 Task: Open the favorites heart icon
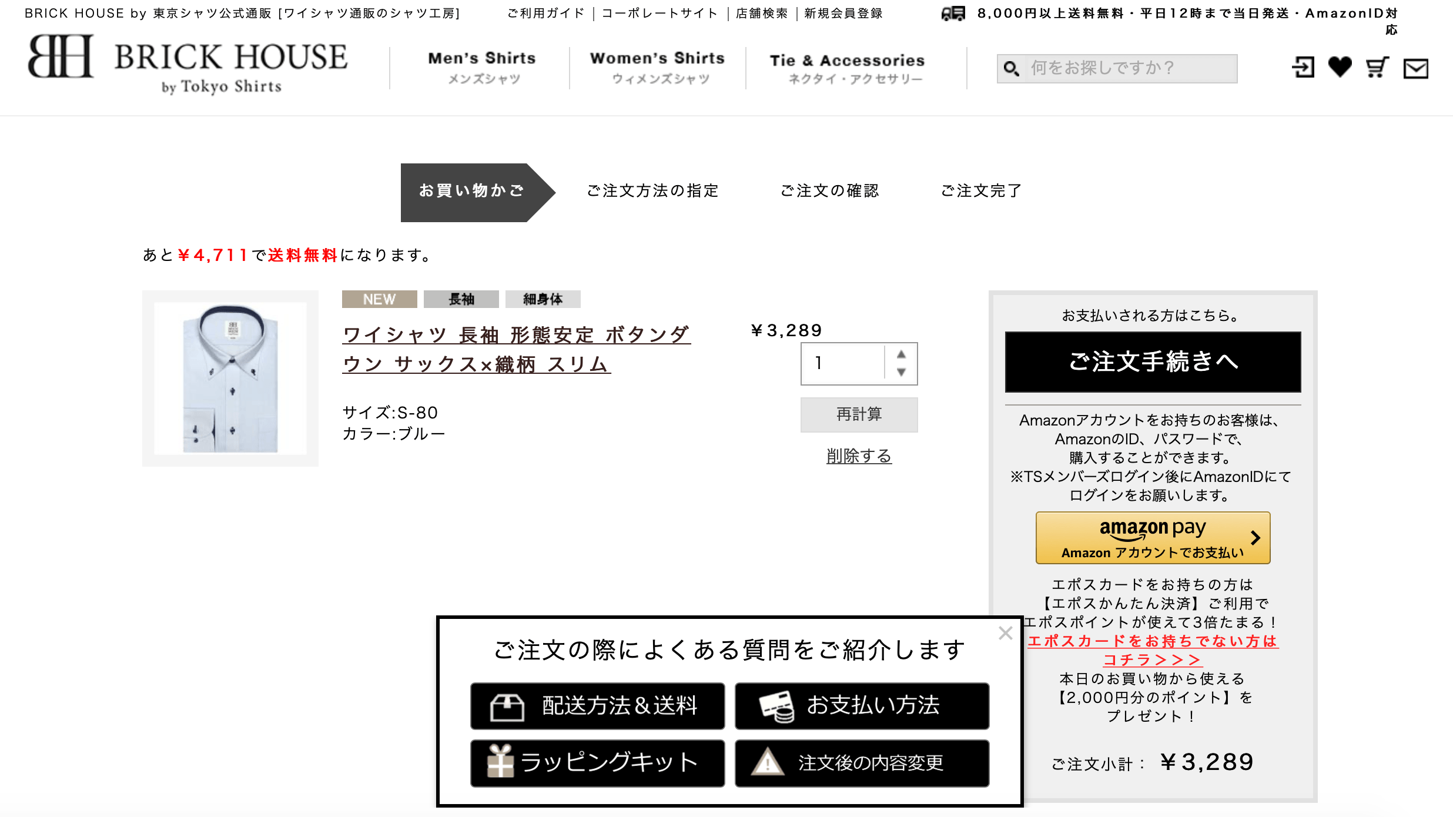click(x=1340, y=68)
